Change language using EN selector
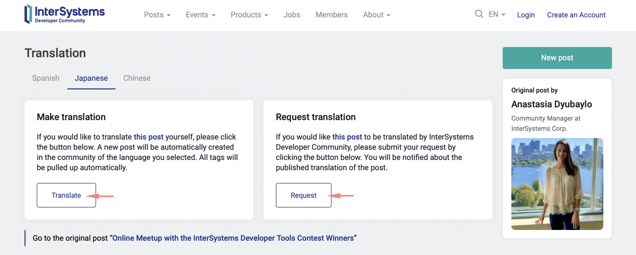Screen dimensions: 636x255 (497, 14)
